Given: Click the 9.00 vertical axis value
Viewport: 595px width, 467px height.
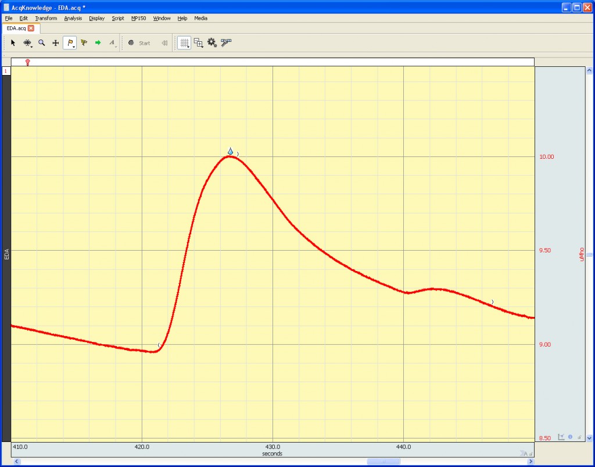Looking at the screenshot, I should tap(545, 344).
